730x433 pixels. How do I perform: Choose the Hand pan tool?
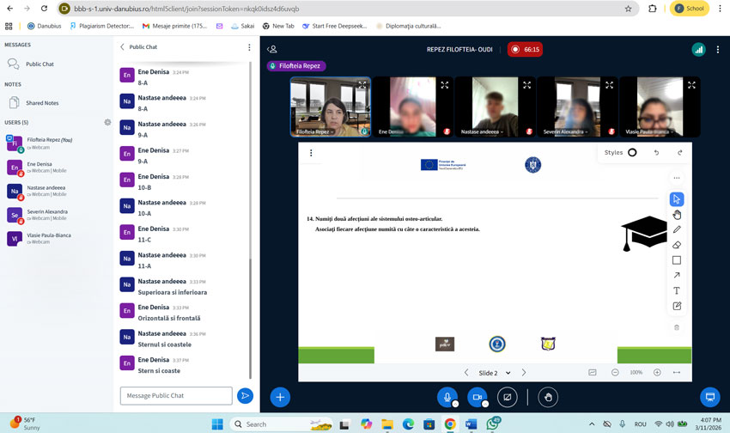pyautogui.click(x=677, y=215)
